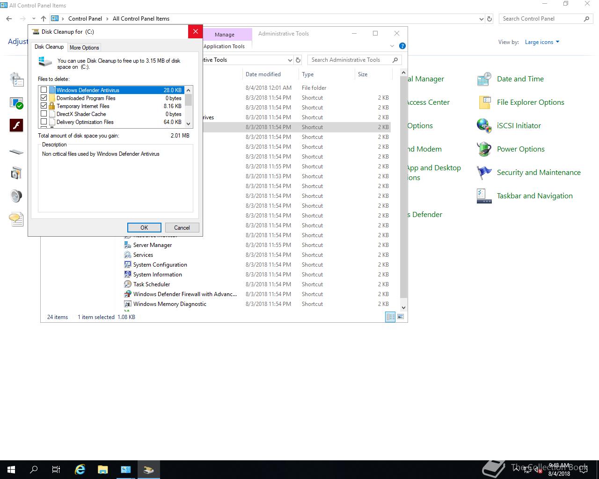Cancel the Disk Cleanup dialog

pos(182,227)
